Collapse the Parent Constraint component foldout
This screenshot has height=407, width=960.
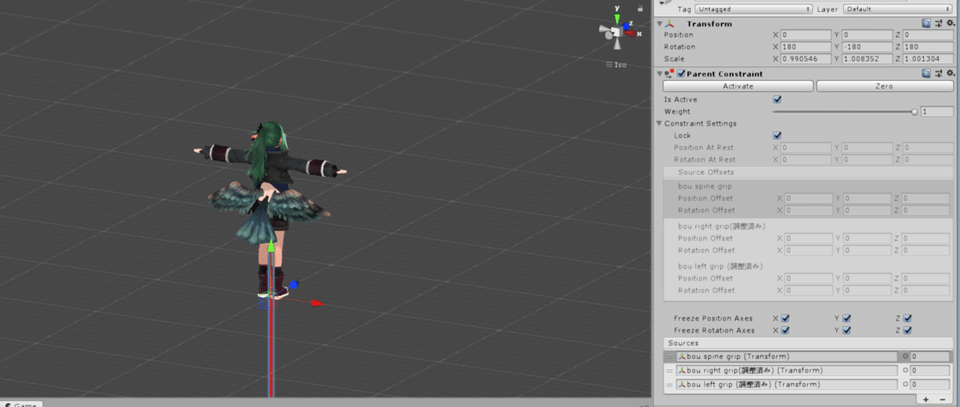(x=659, y=74)
